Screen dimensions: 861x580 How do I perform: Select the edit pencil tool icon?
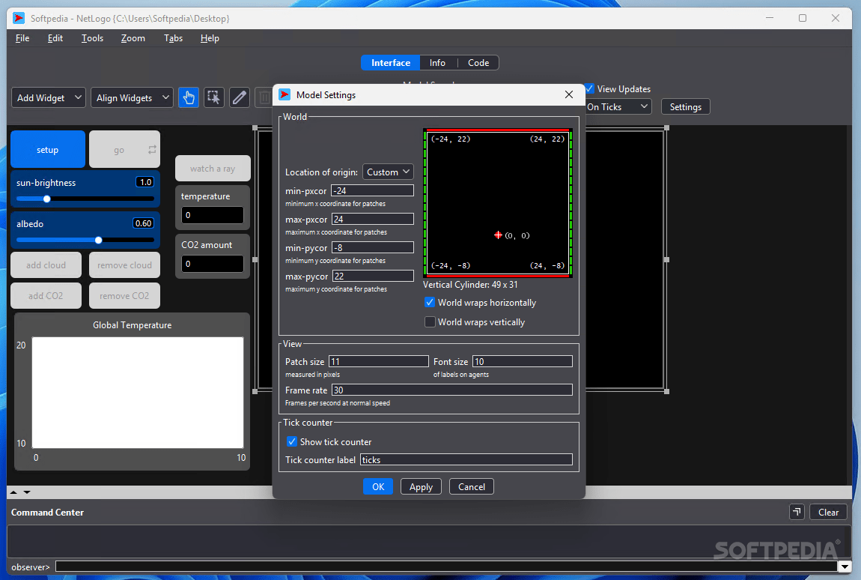pos(240,98)
